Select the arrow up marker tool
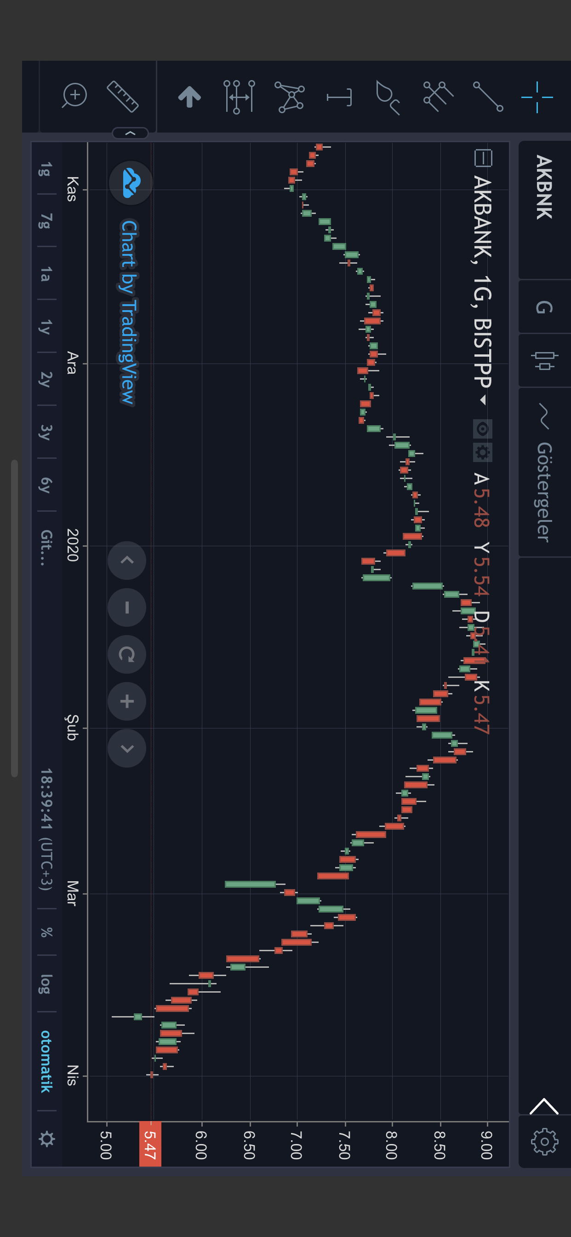 point(189,97)
